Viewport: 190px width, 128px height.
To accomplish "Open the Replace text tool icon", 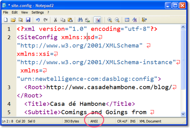I will pyautogui.click(x=88, y=20).
